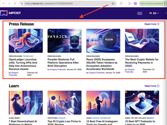Screen dimensions: 167x125
Task: Open 7 Best Decentralized AI Platforms headline
Action: 23,123
